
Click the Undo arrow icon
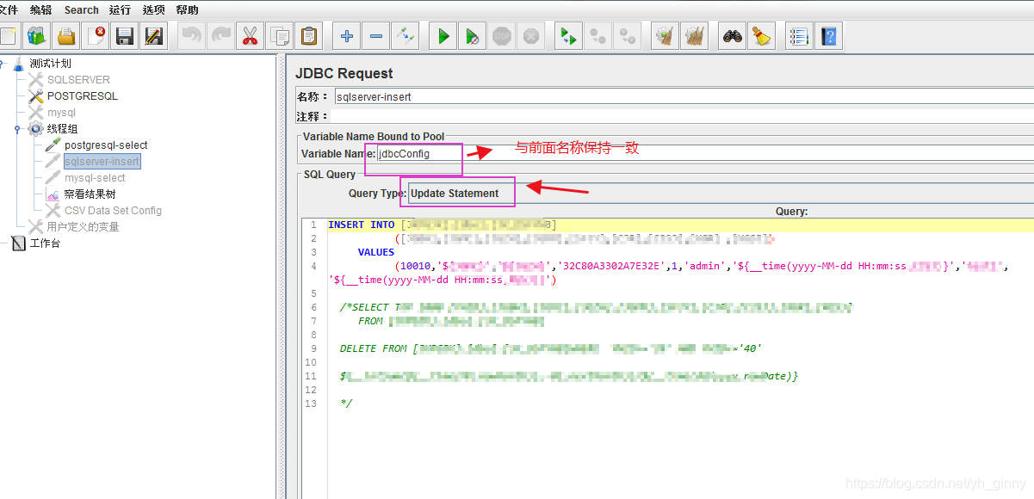[191, 36]
